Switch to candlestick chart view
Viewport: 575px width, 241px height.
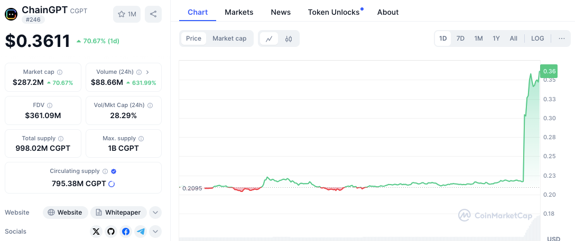coord(289,38)
